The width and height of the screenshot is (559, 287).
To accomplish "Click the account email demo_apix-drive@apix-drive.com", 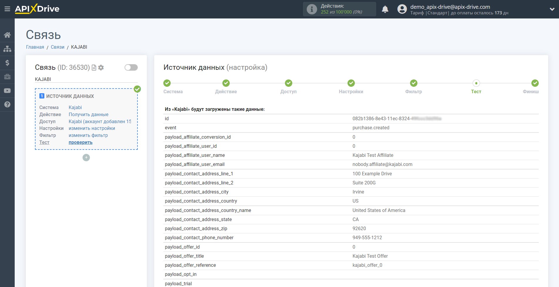I will click(x=450, y=7).
